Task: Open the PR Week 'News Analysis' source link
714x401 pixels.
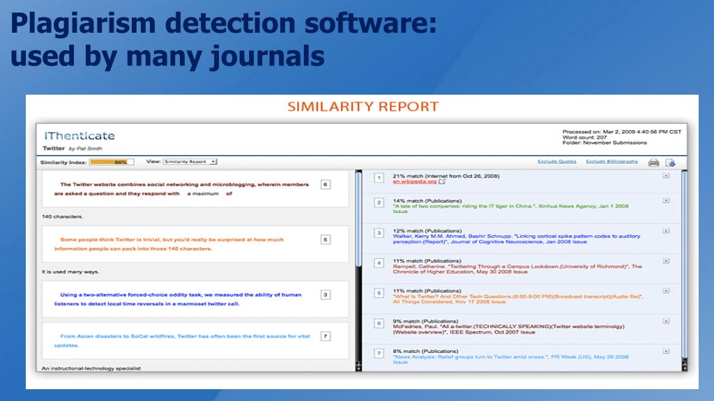Action: (x=510, y=359)
